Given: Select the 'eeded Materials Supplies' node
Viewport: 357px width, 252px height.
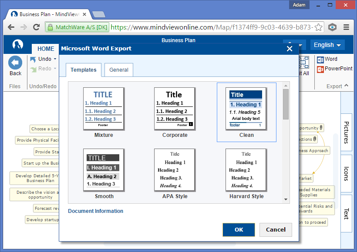Looking at the screenshot, I should point(317,192).
